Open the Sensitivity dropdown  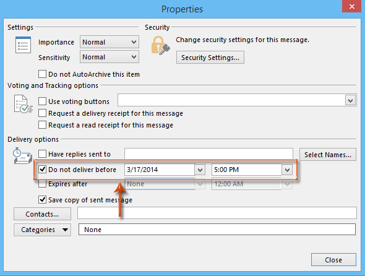pyautogui.click(x=109, y=57)
